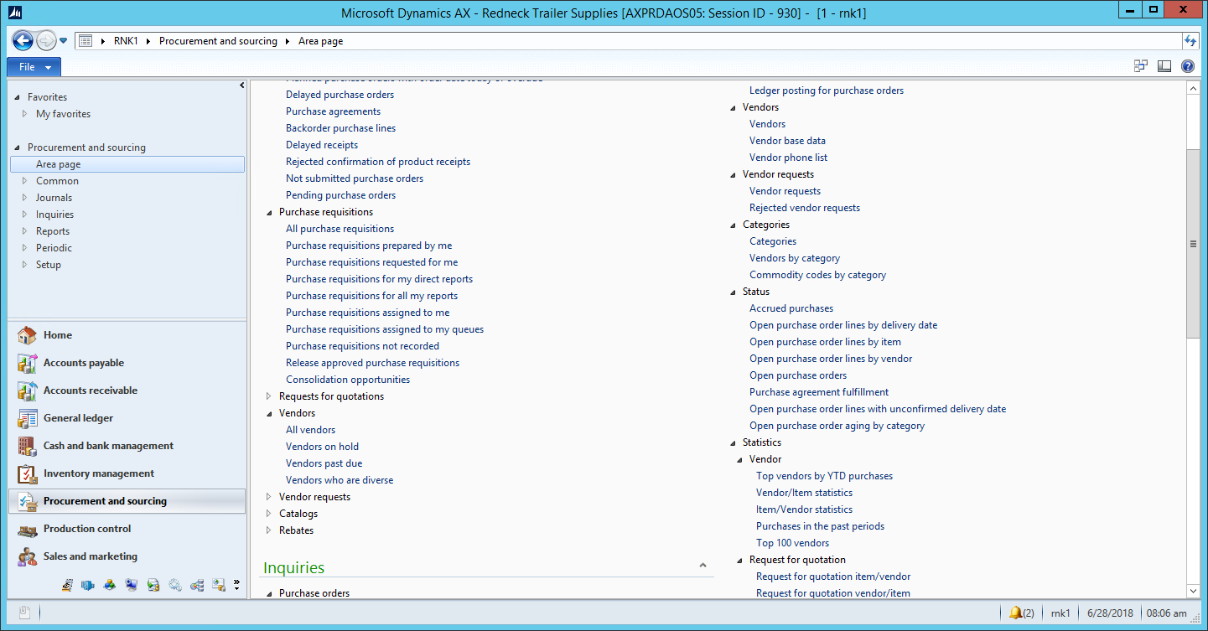The height and width of the screenshot is (631, 1208).
Task: Select My favorites in navigation pane
Action: 63,114
